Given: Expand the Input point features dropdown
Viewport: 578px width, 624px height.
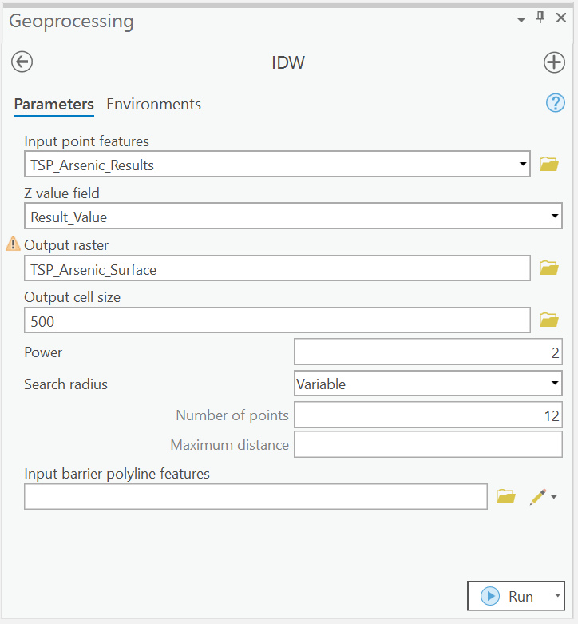Looking at the screenshot, I should tap(523, 164).
